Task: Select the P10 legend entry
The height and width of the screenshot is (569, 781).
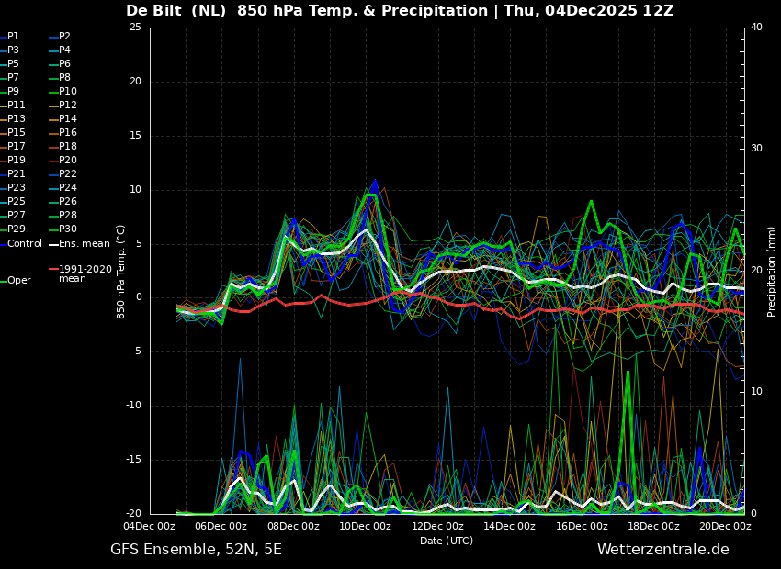Action: (63, 92)
